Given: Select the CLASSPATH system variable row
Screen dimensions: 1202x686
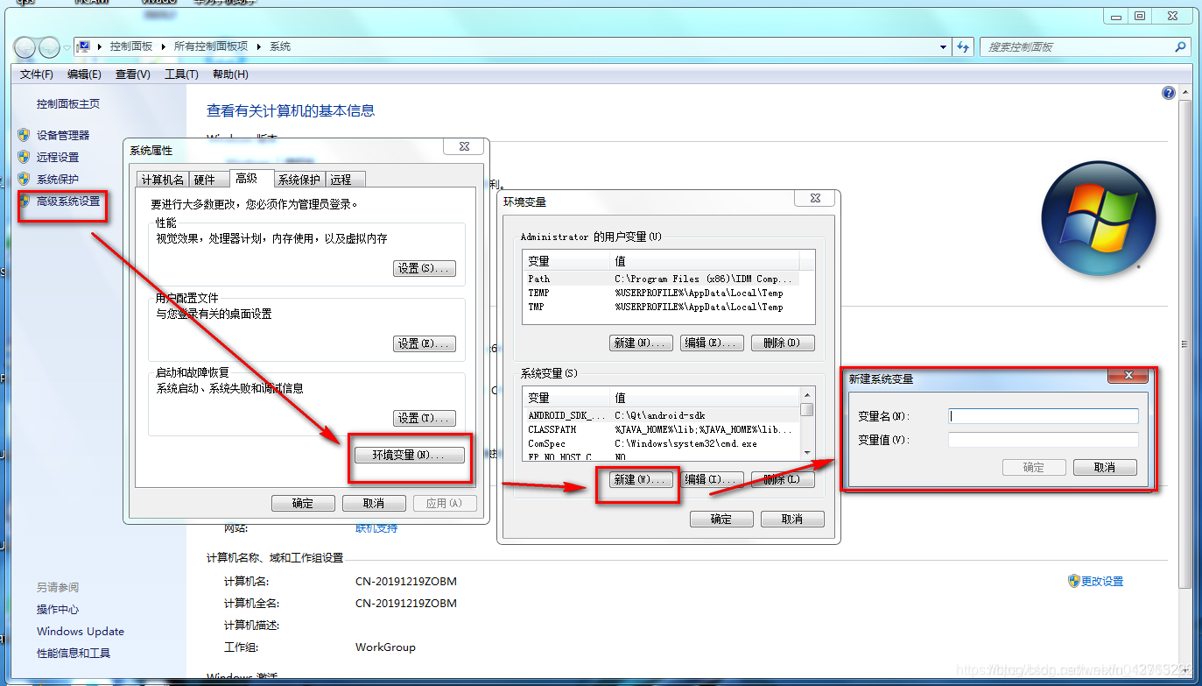Looking at the screenshot, I should point(661,429).
